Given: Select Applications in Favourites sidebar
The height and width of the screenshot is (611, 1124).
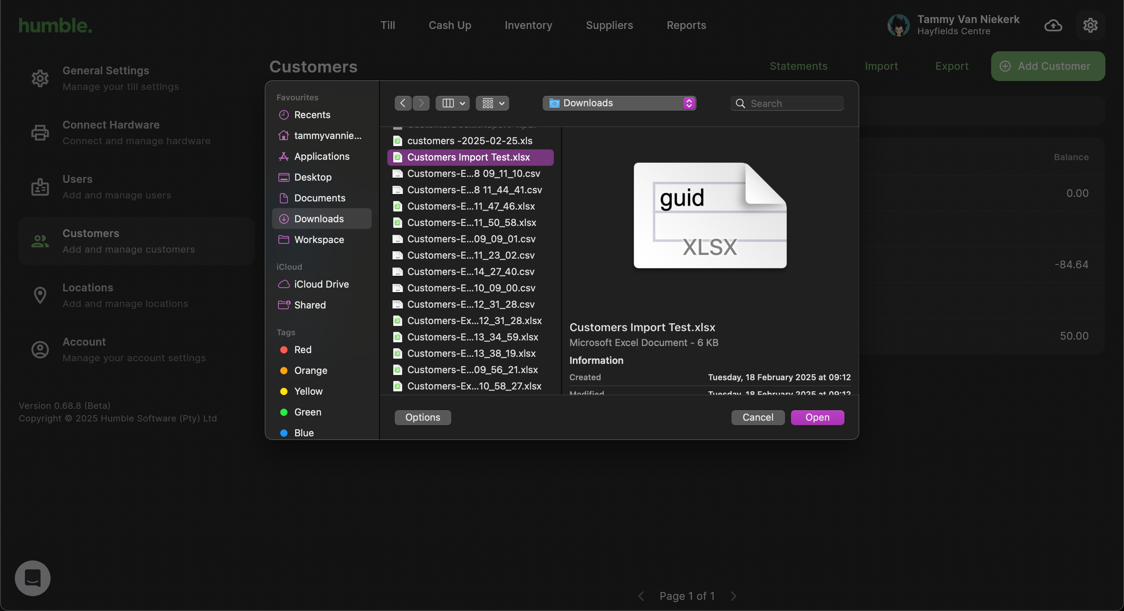Looking at the screenshot, I should pos(322,156).
